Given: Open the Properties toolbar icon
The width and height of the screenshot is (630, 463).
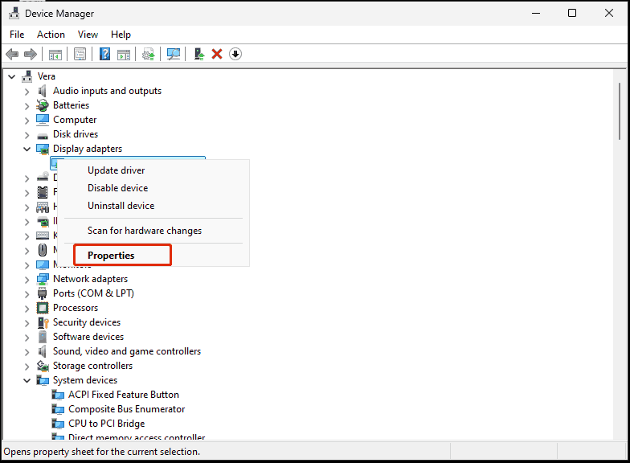Looking at the screenshot, I should coord(80,54).
